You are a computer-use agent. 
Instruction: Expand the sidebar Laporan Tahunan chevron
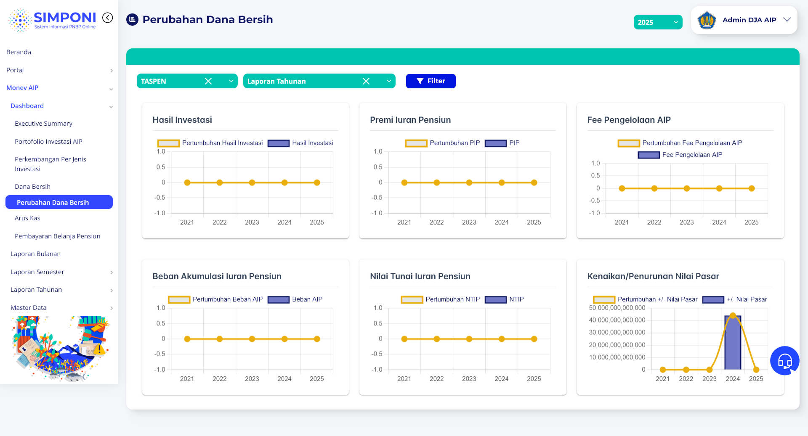click(112, 291)
